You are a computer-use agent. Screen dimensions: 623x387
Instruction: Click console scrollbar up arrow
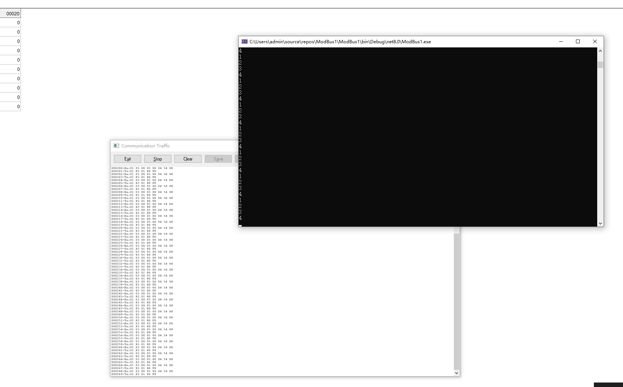(600, 51)
